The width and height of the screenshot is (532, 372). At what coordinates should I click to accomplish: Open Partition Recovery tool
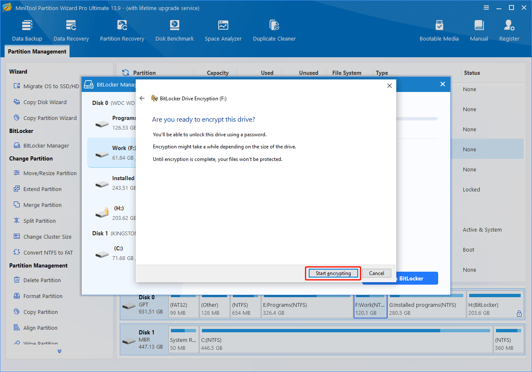coord(122,31)
